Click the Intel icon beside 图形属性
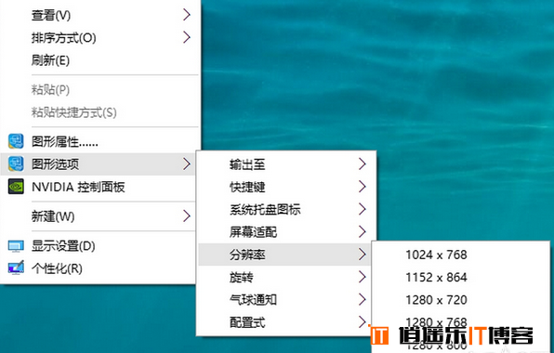Image resolution: width=554 pixels, height=353 pixels. coord(16,141)
